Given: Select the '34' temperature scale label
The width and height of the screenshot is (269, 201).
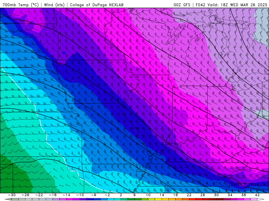Looking at the screenshot, I should (230, 195).
